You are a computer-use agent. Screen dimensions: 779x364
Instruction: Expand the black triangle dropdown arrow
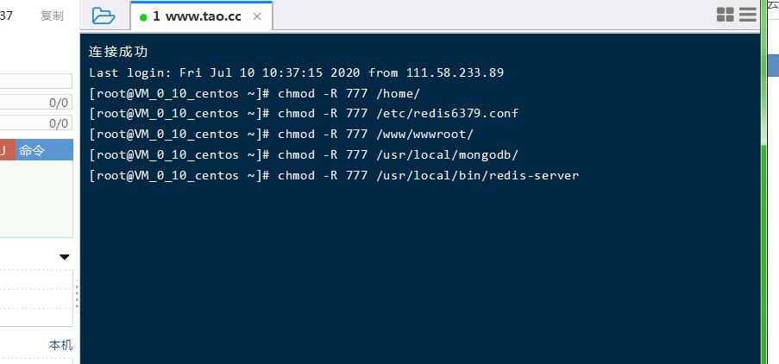click(64, 257)
